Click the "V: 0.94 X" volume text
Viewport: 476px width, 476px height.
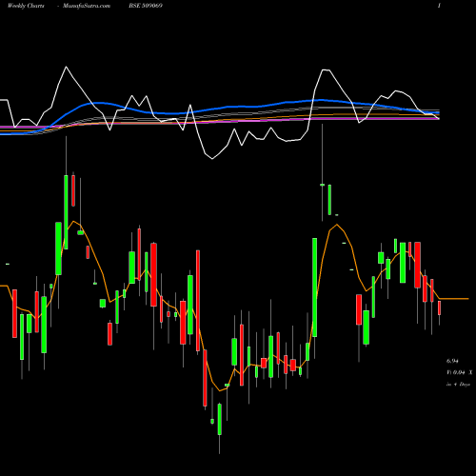(459, 372)
